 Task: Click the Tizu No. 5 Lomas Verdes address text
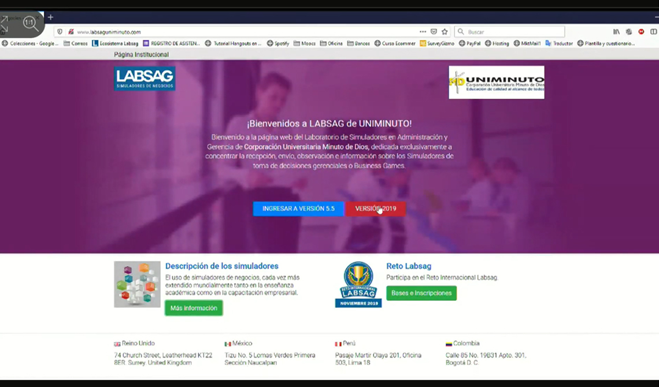click(x=270, y=359)
